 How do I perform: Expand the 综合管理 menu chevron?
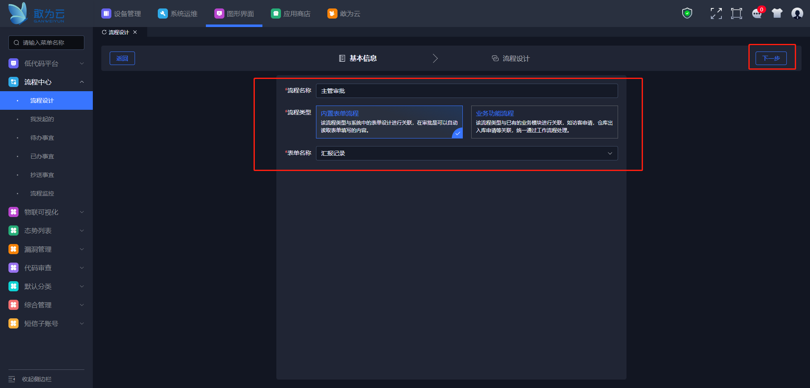tap(82, 305)
